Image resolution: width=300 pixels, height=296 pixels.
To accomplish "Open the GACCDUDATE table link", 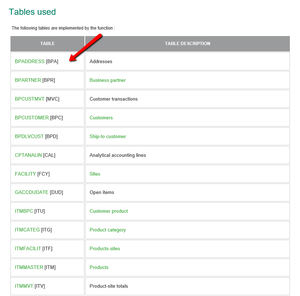I will [x=31, y=193].
